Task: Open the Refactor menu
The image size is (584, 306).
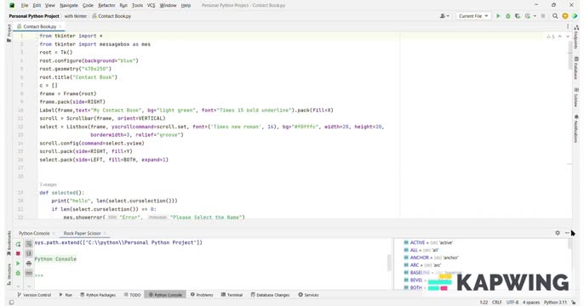Action: point(106,5)
